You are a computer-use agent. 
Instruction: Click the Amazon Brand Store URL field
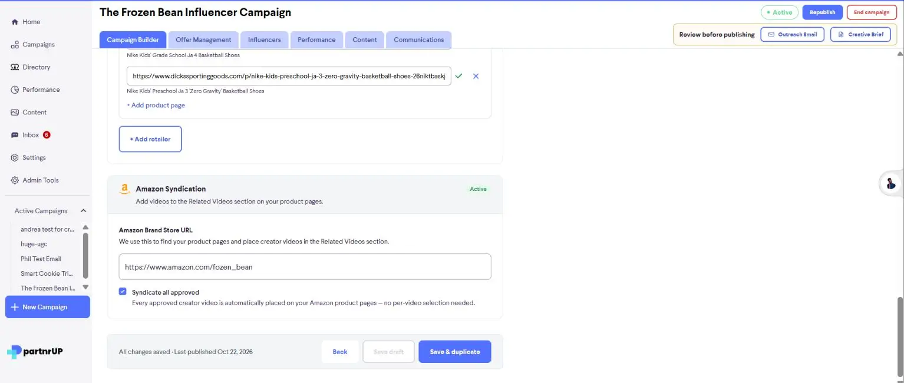click(305, 267)
